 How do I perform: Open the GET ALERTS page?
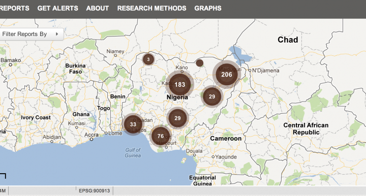57,9
